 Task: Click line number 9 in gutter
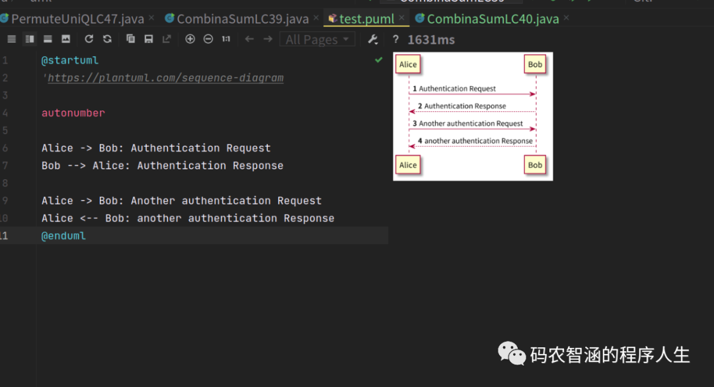tap(5, 200)
